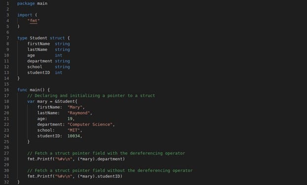Click line number 16 in the gutter
The image size is (307, 185).
coord(6,90)
